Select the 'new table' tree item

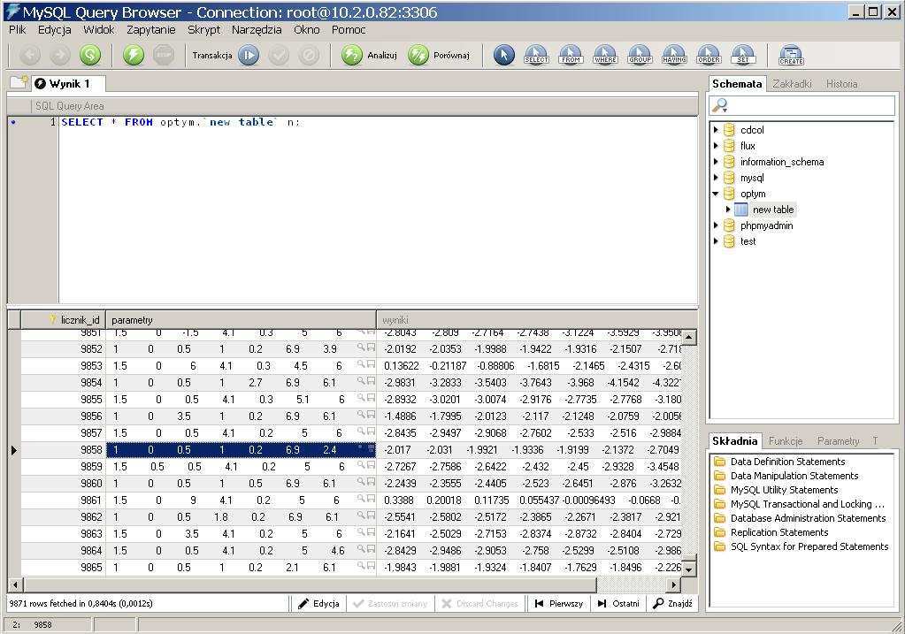click(x=773, y=210)
